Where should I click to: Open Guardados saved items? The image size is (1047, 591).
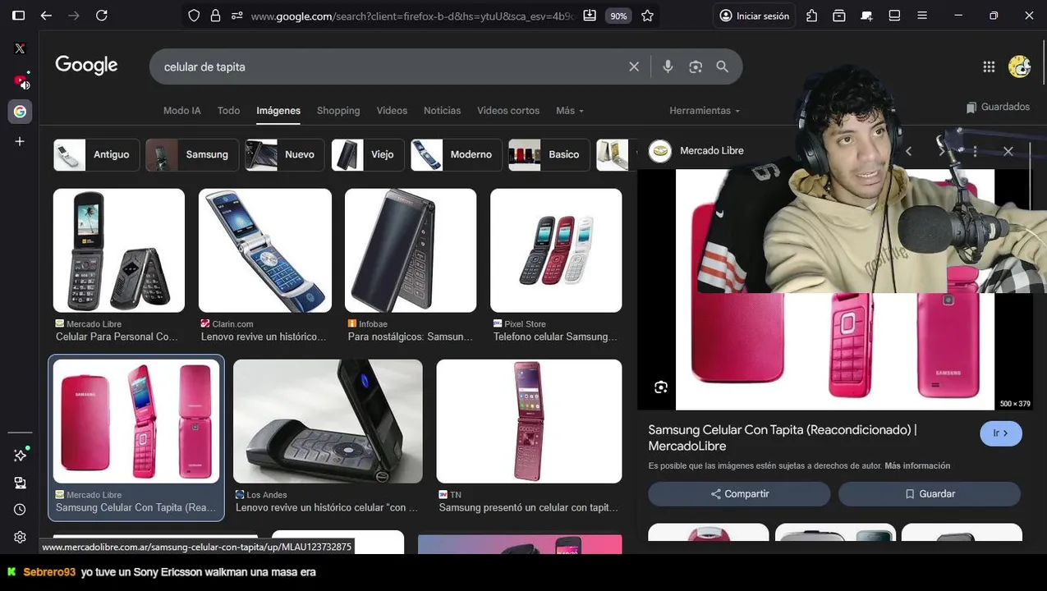point(998,107)
